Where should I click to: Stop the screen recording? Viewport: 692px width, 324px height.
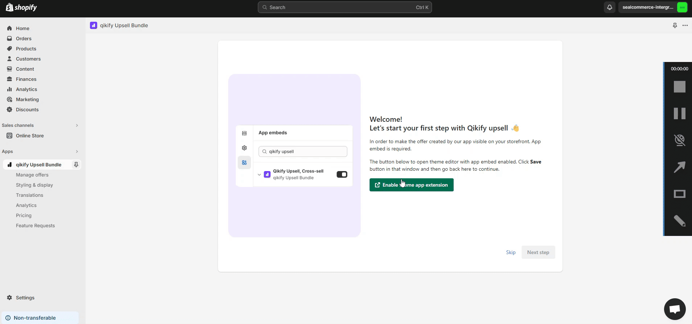[x=680, y=87]
